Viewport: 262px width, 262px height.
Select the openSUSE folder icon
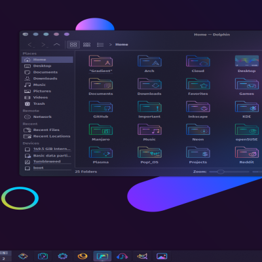click(247, 130)
